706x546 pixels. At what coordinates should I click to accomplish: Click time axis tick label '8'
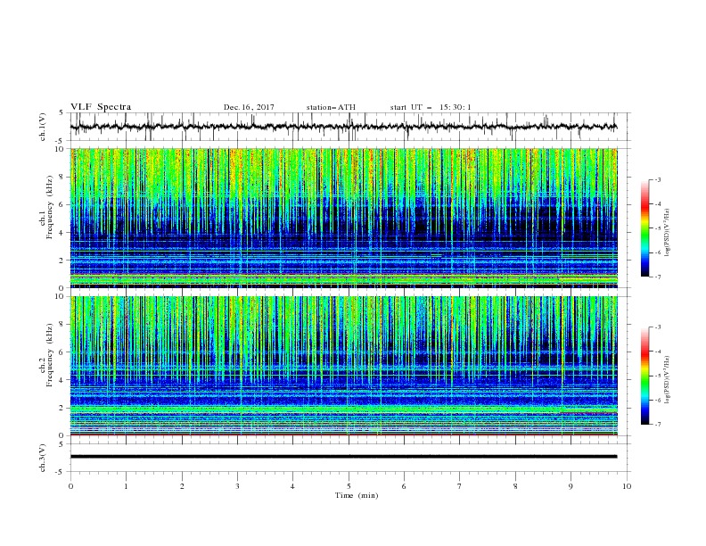pos(515,486)
